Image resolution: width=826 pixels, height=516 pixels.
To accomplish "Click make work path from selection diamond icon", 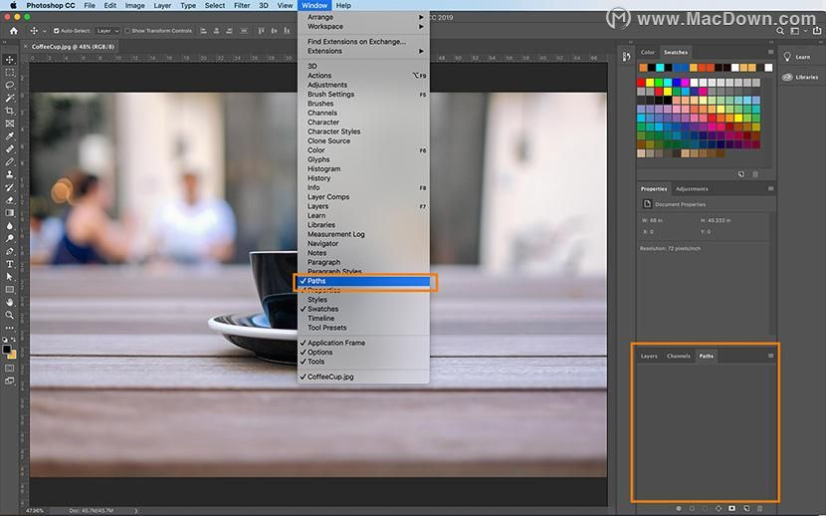I will (x=718, y=508).
